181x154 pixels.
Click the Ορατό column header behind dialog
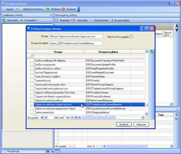(x=159, y=34)
